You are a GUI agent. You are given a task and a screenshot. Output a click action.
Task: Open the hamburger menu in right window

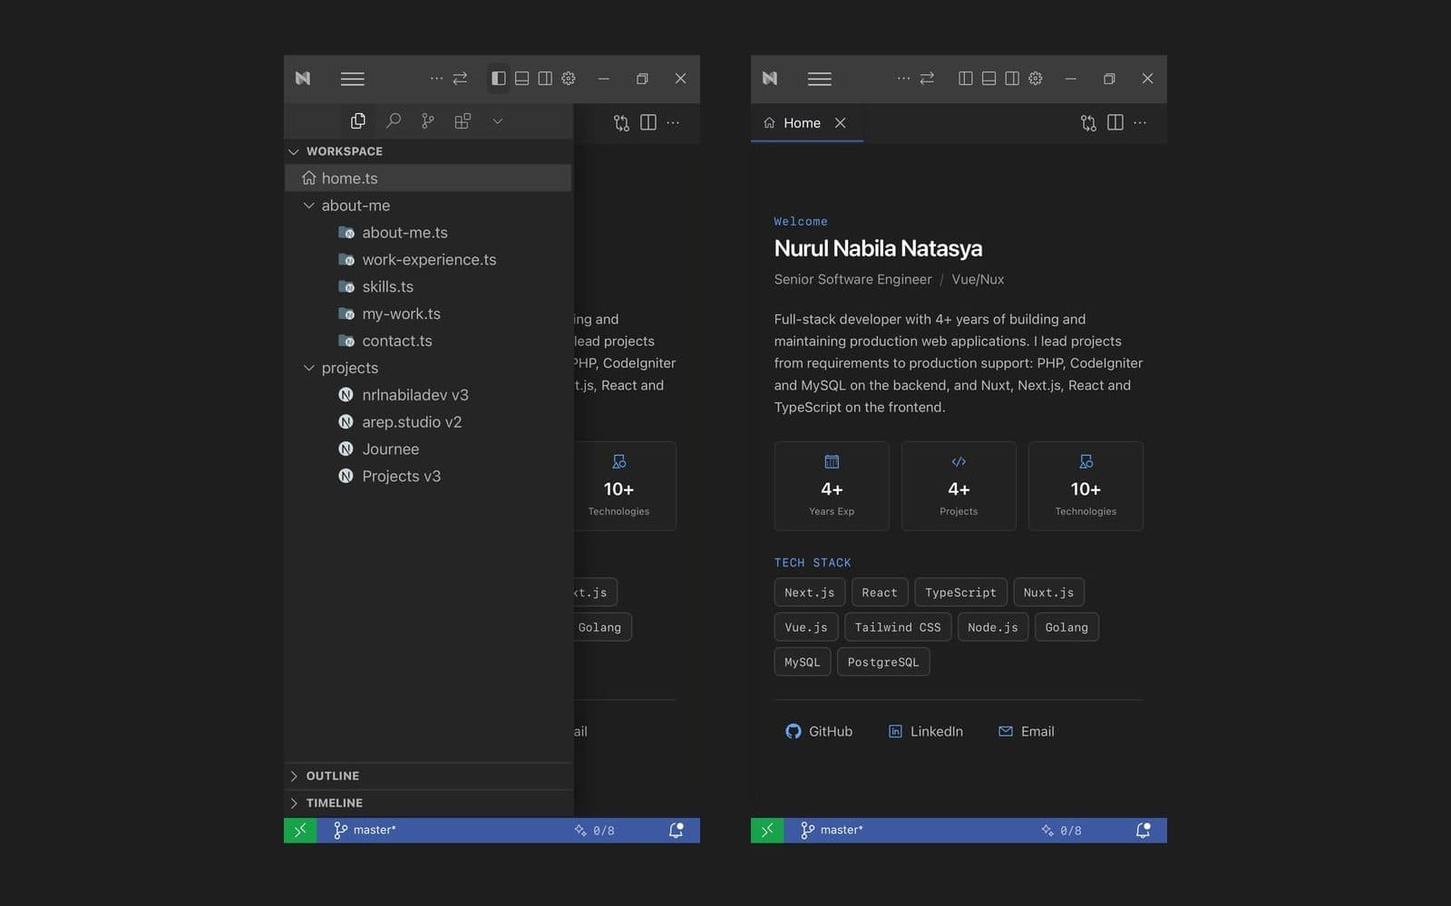820,79
